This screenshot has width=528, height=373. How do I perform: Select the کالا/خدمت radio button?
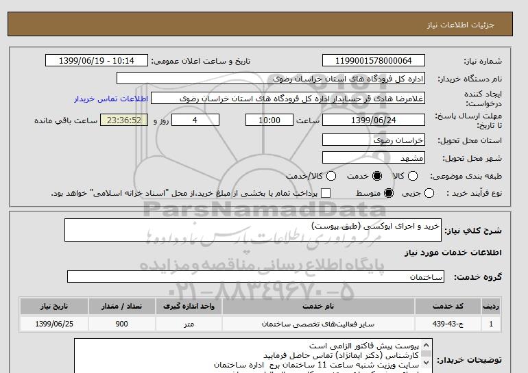[331, 176]
